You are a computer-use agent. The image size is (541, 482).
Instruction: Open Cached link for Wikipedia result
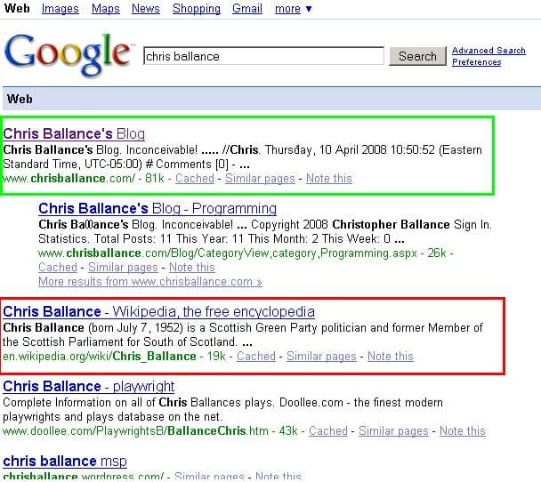[x=256, y=356]
